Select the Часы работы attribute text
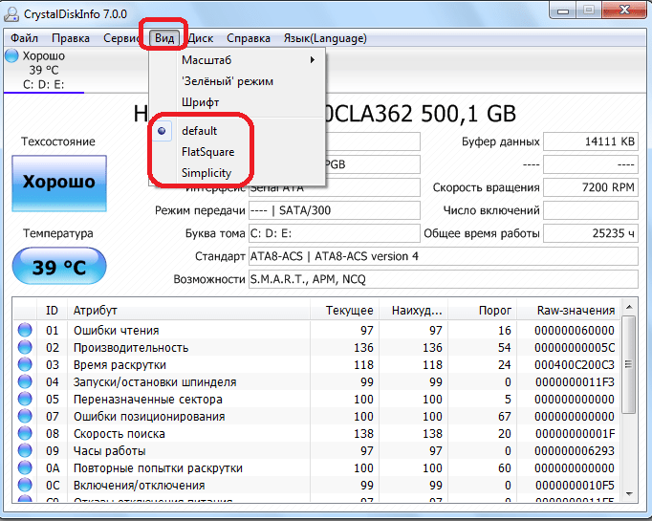Viewport: 652px width, 521px height. pyautogui.click(x=109, y=451)
